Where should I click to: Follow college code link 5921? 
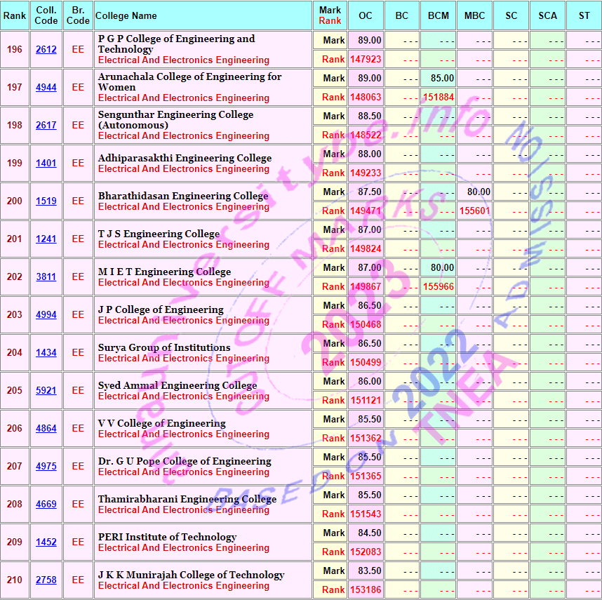click(x=46, y=391)
